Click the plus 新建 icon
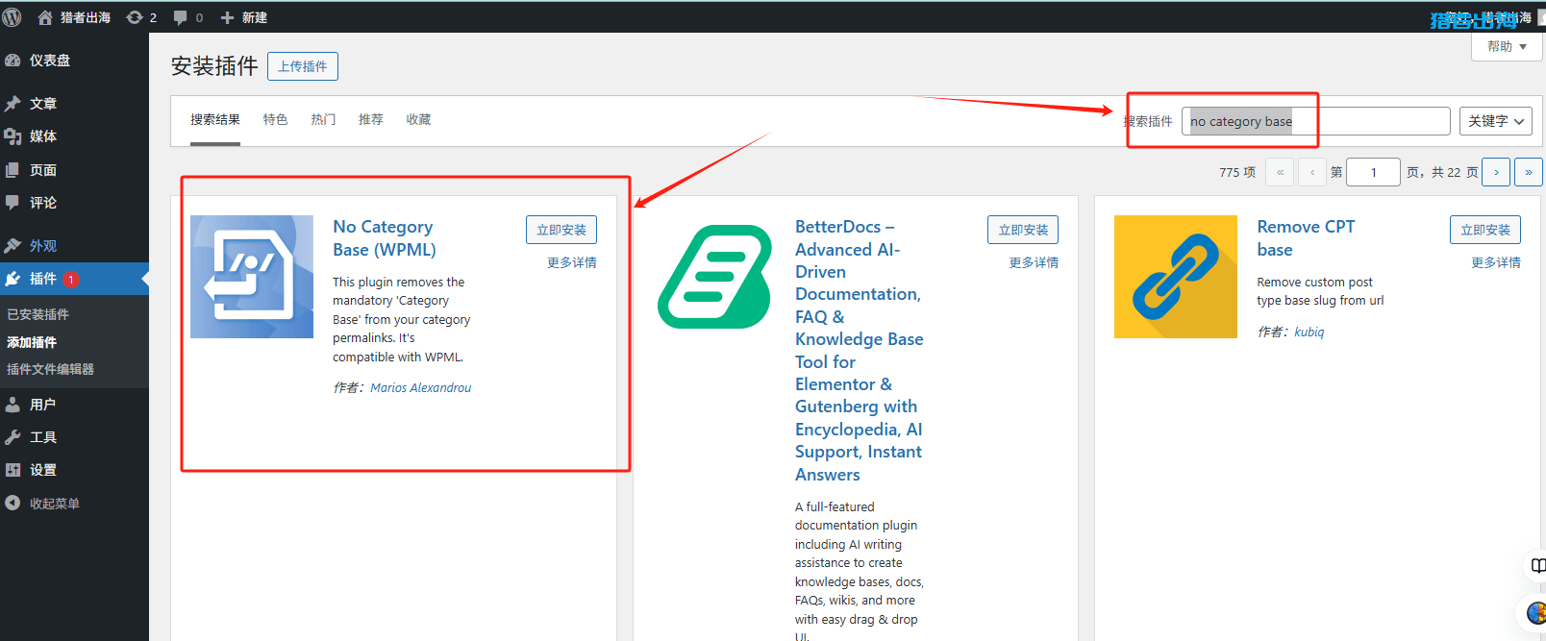Viewport: 1546px width, 641px height. (228, 17)
